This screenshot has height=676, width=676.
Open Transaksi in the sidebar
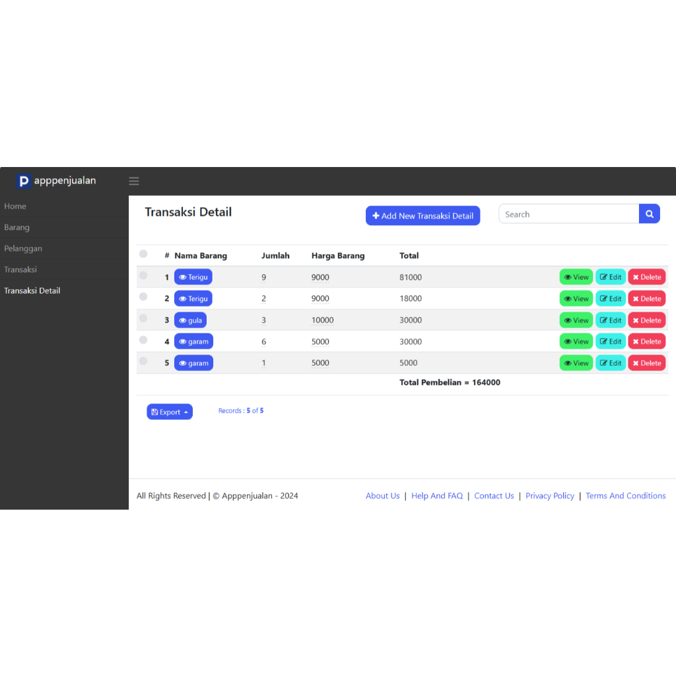click(x=20, y=269)
